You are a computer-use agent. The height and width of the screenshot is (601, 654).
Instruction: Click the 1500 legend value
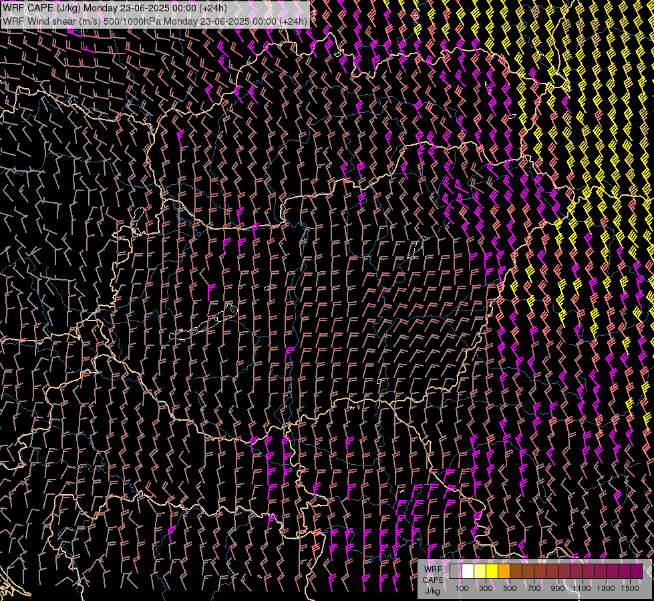(630, 588)
